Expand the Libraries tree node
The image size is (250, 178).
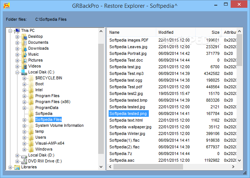tap(10, 167)
